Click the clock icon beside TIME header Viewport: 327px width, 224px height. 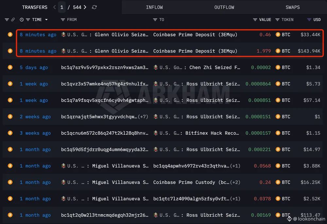click(x=22, y=20)
